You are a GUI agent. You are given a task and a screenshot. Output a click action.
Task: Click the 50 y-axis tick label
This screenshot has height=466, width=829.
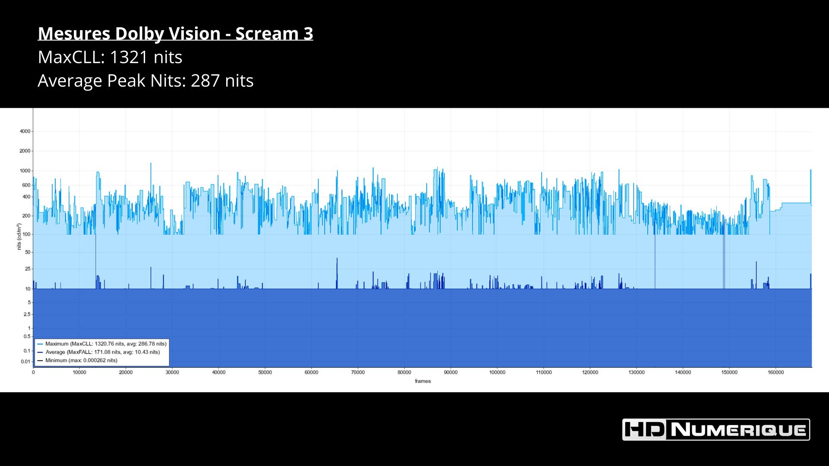point(28,252)
